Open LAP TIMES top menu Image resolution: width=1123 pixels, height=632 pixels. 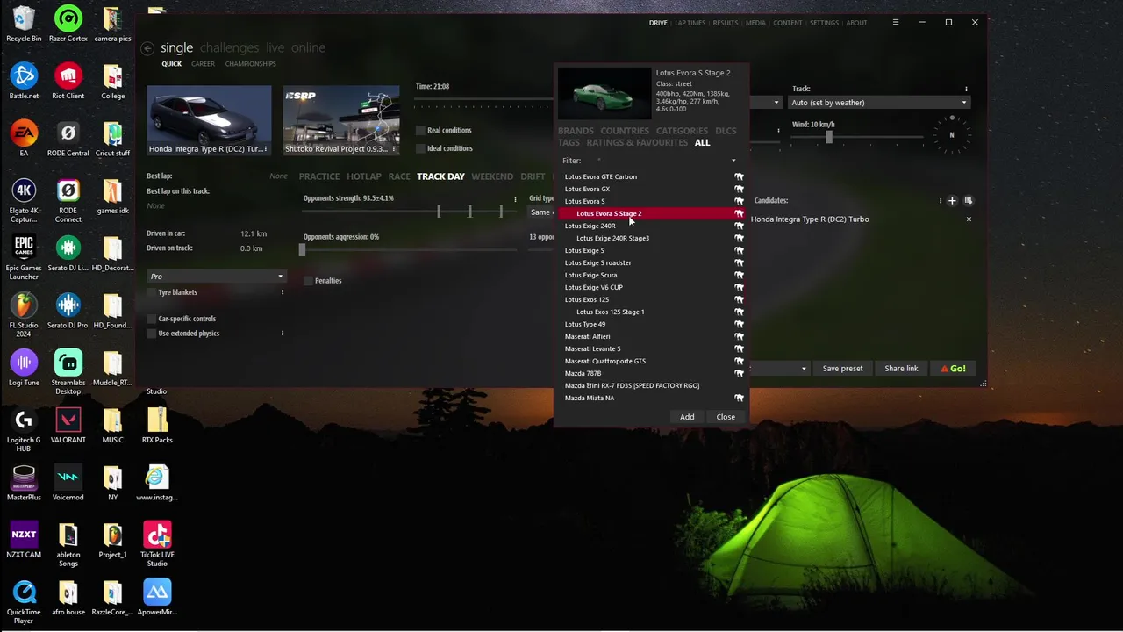[x=690, y=23]
